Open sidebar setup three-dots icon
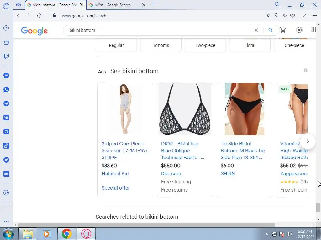This screenshot has width=321, height=240. click(6, 221)
